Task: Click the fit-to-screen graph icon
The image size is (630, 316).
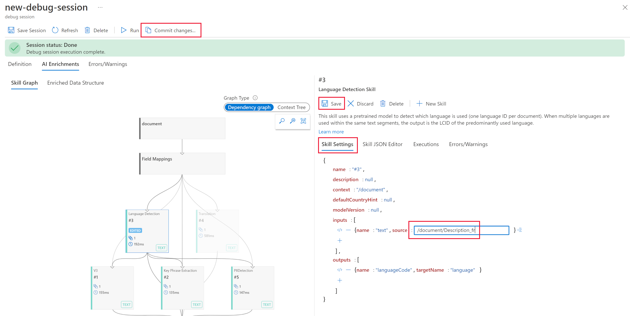Action: coord(303,121)
